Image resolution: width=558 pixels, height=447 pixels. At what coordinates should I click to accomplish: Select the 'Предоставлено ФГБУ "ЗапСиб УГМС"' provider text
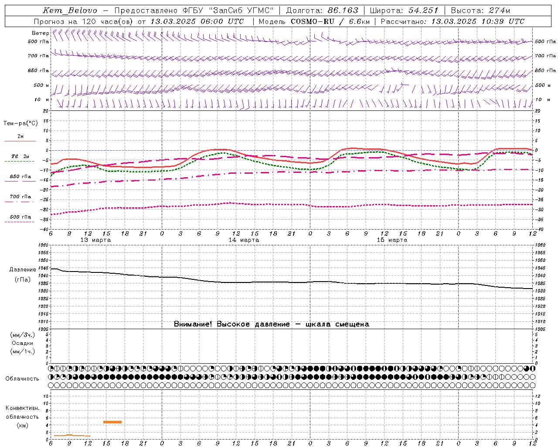coord(194,10)
